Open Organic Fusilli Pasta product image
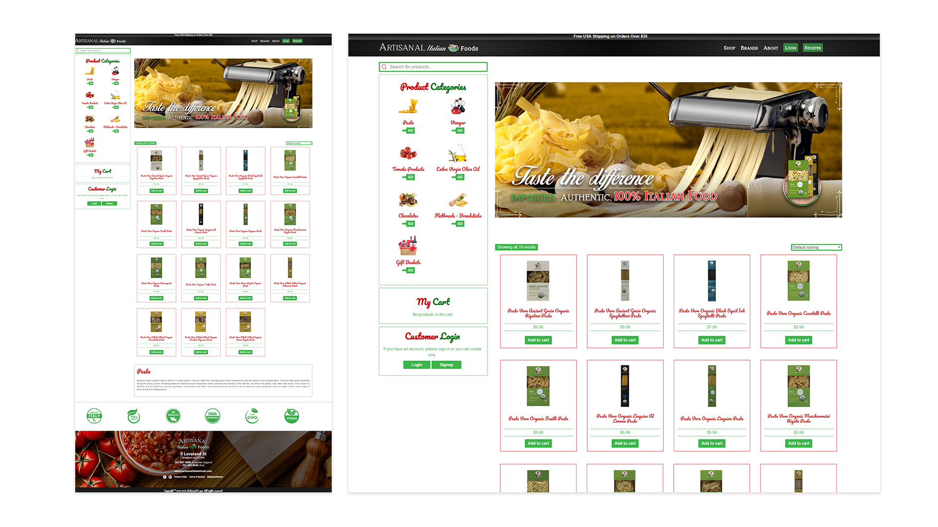938x527 pixels. [538, 385]
